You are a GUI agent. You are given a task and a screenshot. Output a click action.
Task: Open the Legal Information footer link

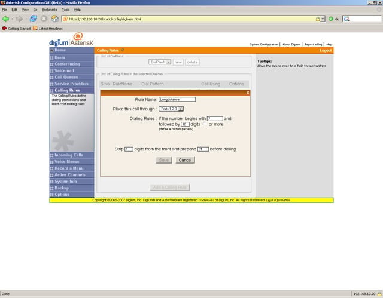click(278, 200)
